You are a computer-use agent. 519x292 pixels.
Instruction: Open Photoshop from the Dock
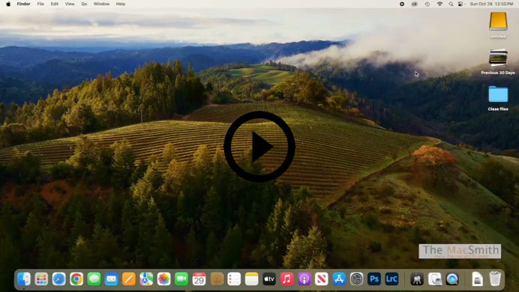click(x=374, y=279)
